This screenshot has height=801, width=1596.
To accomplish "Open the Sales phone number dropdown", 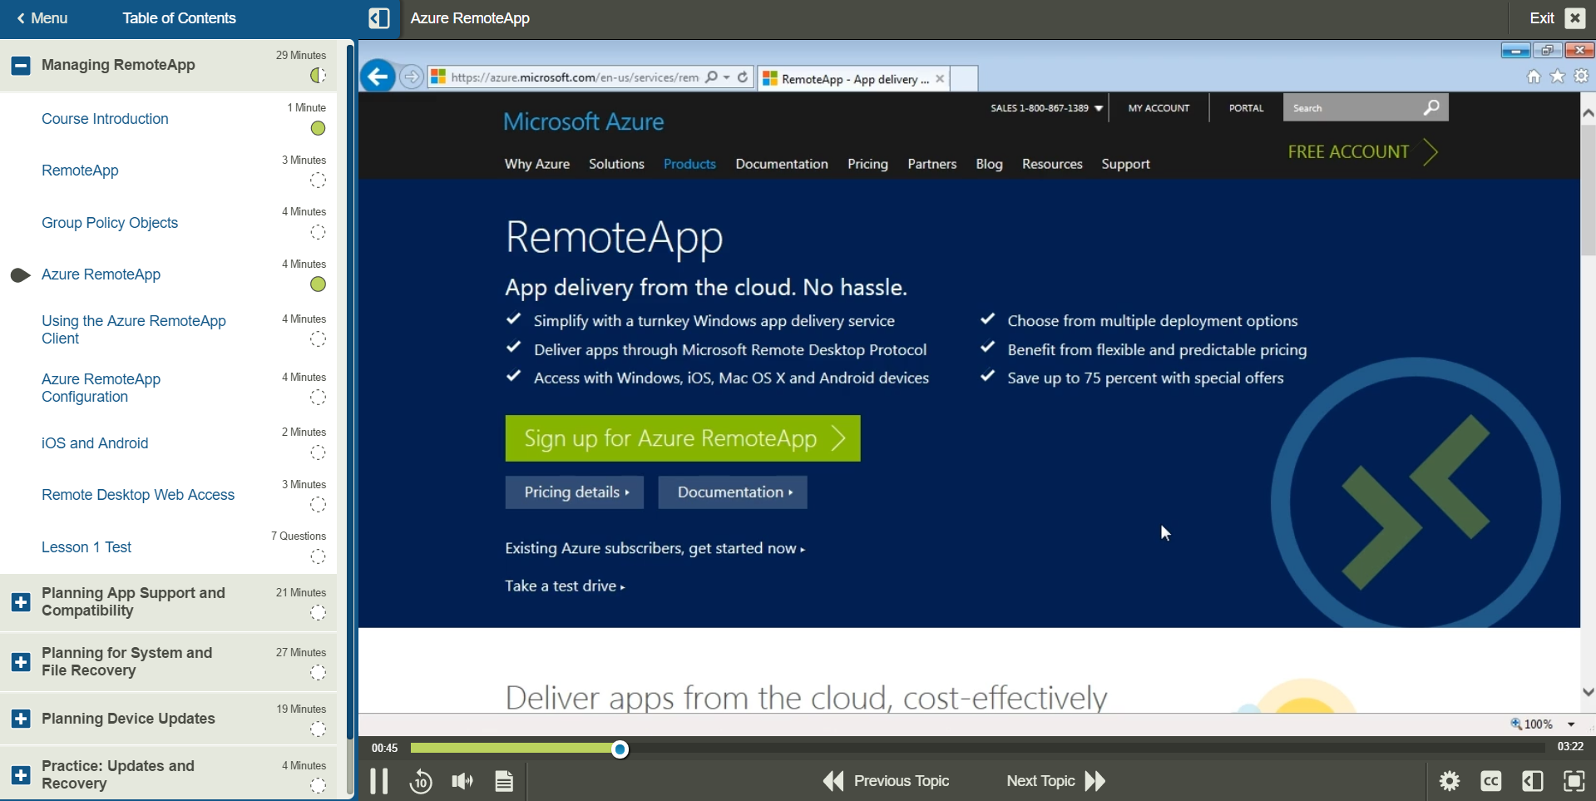I will [1099, 108].
